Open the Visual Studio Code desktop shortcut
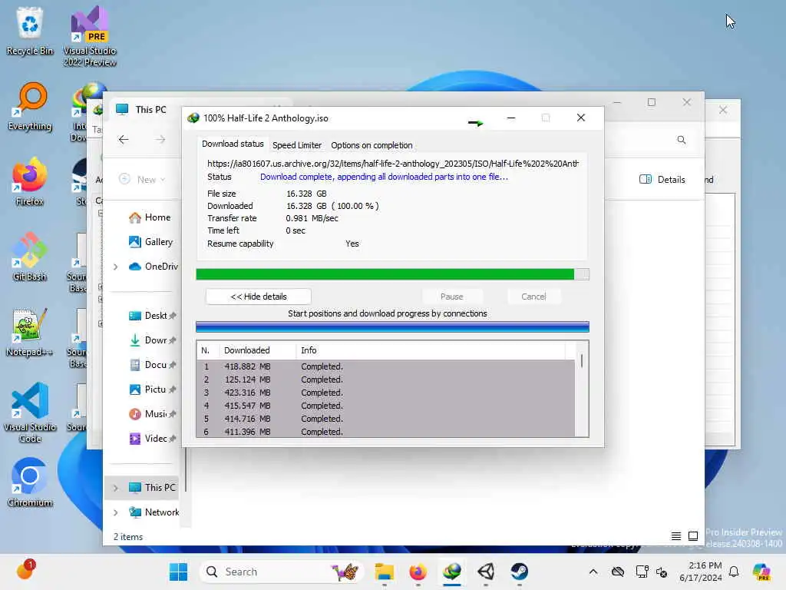 (x=30, y=413)
